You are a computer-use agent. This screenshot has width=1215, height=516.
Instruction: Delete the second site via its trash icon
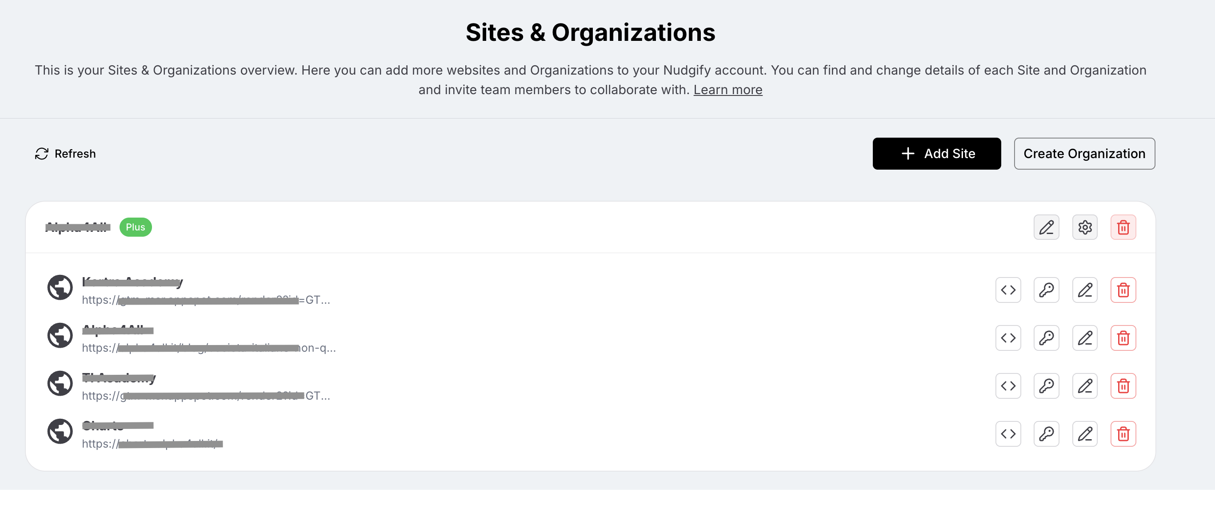pyautogui.click(x=1123, y=338)
